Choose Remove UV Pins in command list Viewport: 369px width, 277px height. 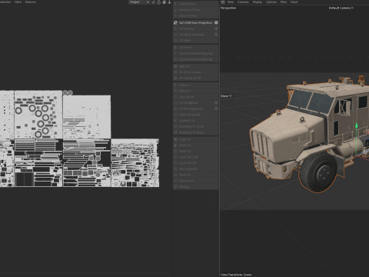[x=196, y=10]
